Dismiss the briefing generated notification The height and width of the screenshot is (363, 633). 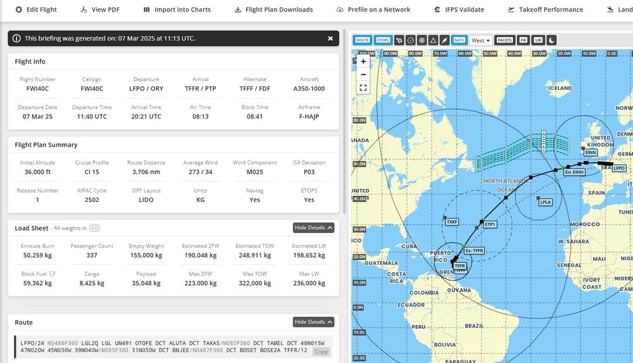(330, 39)
